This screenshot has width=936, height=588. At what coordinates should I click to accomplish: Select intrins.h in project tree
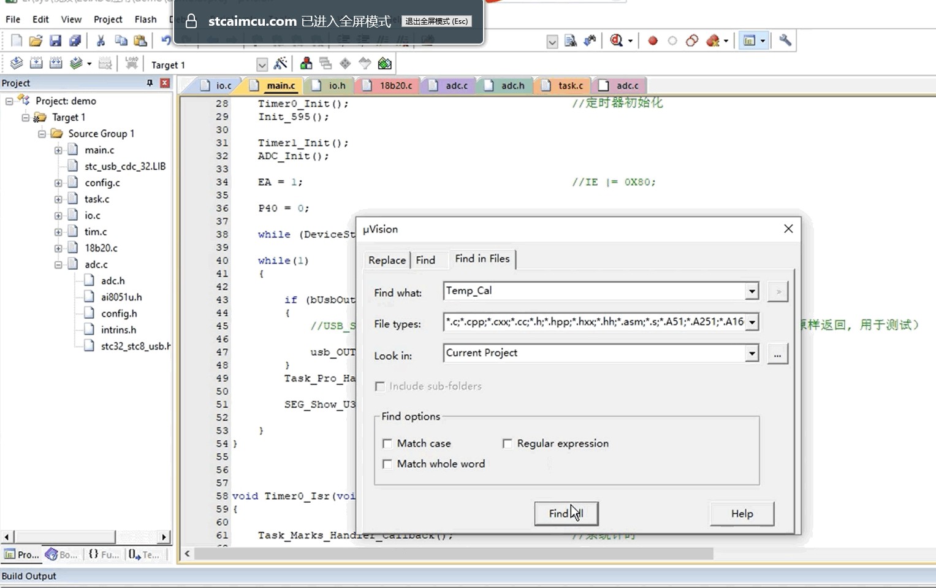tap(118, 330)
